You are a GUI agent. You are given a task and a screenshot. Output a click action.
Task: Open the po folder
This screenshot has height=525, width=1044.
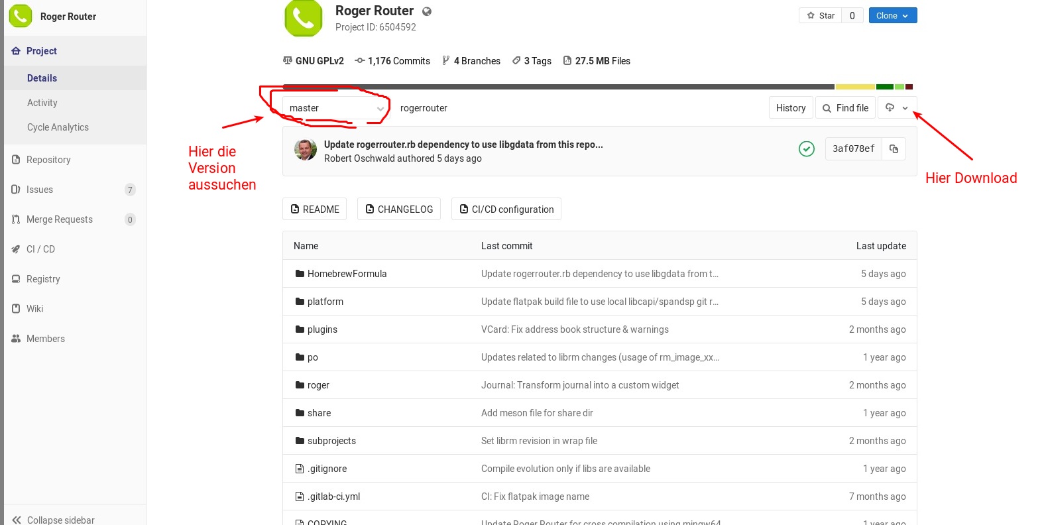(313, 357)
